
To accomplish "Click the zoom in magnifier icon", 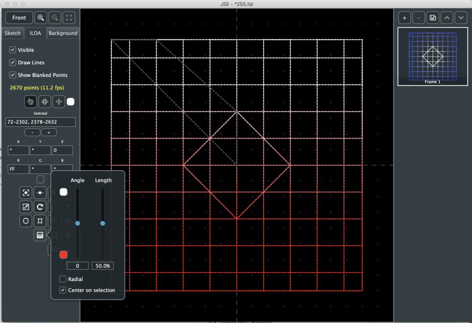I will [x=41, y=18].
